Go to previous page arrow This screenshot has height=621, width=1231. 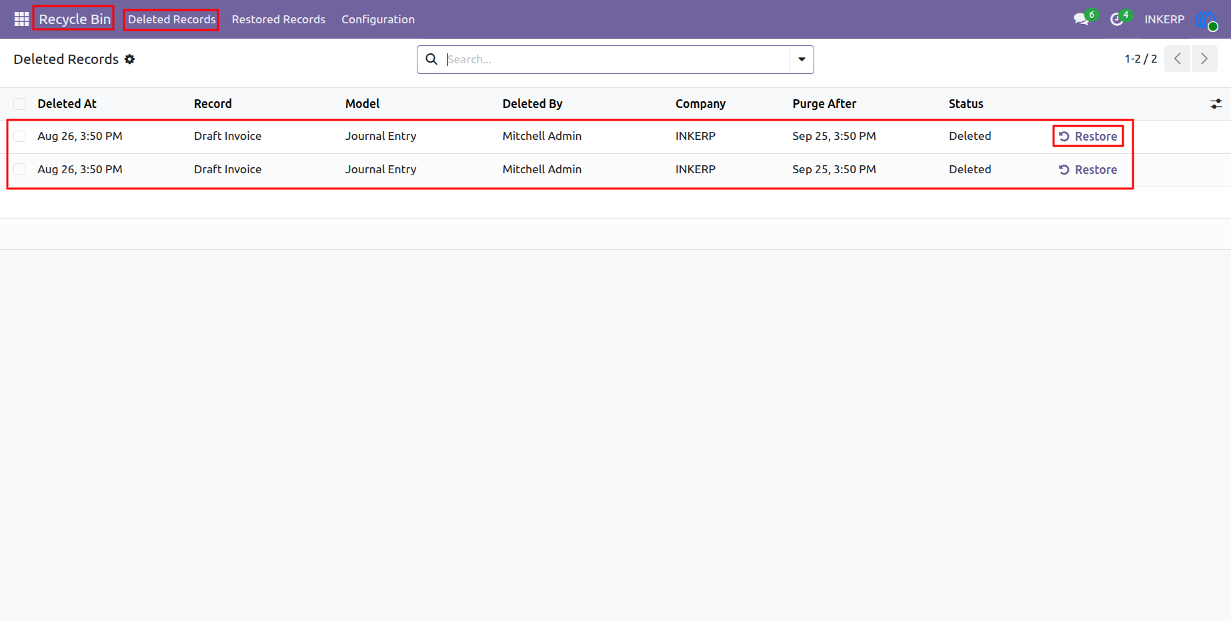[x=1178, y=59]
